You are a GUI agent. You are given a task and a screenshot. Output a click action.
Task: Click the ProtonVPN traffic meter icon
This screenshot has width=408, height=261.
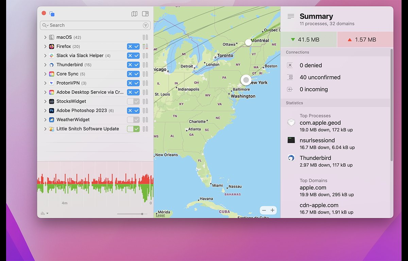(x=145, y=83)
